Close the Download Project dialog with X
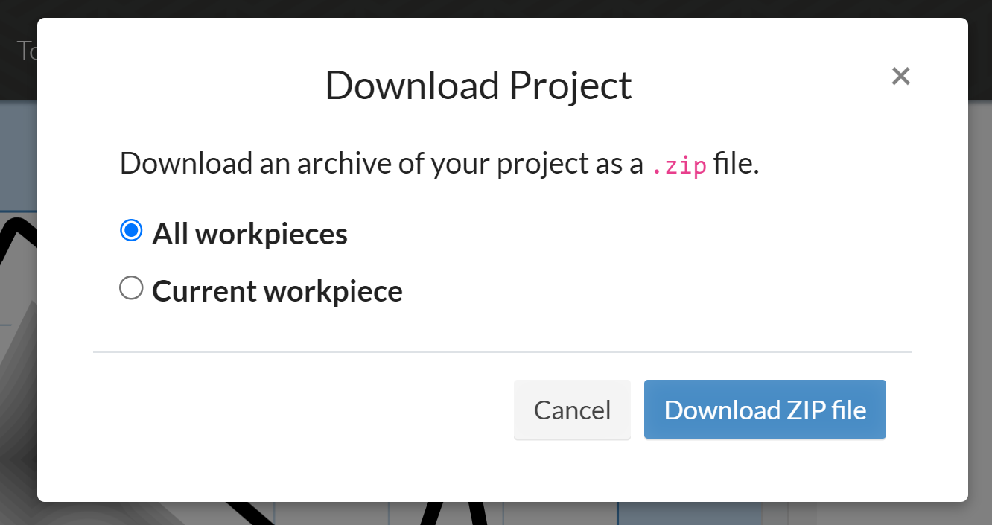Viewport: 992px width, 525px height. coord(900,76)
